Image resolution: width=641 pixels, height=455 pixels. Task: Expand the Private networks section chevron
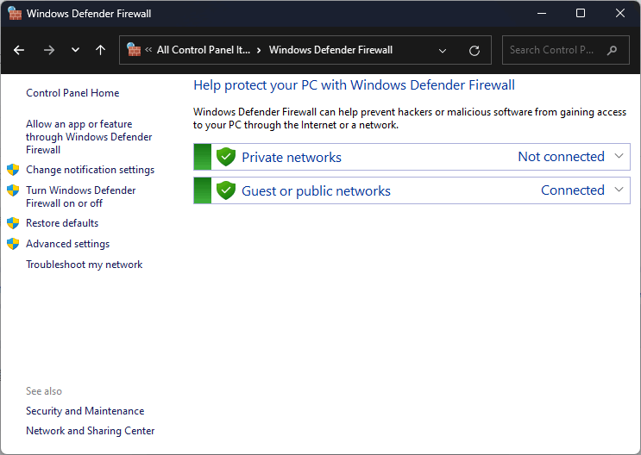pyautogui.click(x=619, y=156)
